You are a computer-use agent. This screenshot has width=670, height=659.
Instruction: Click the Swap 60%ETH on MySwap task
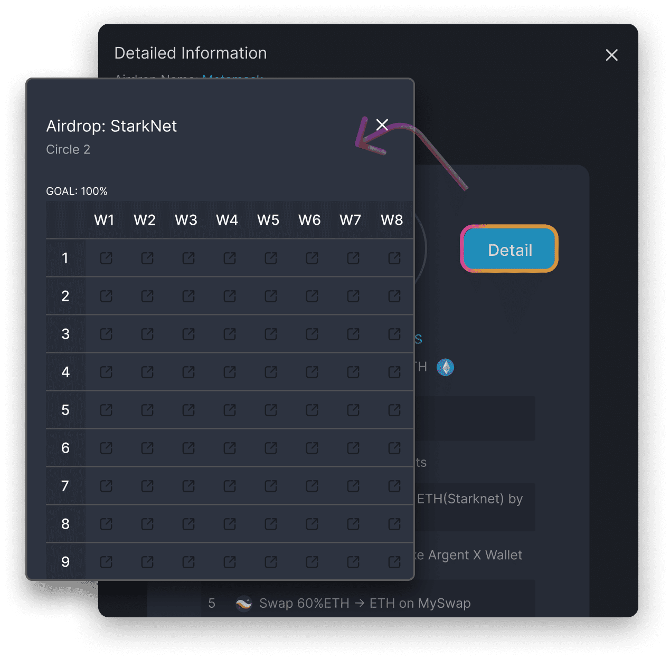pyautogui.click(x=364, y=603)
